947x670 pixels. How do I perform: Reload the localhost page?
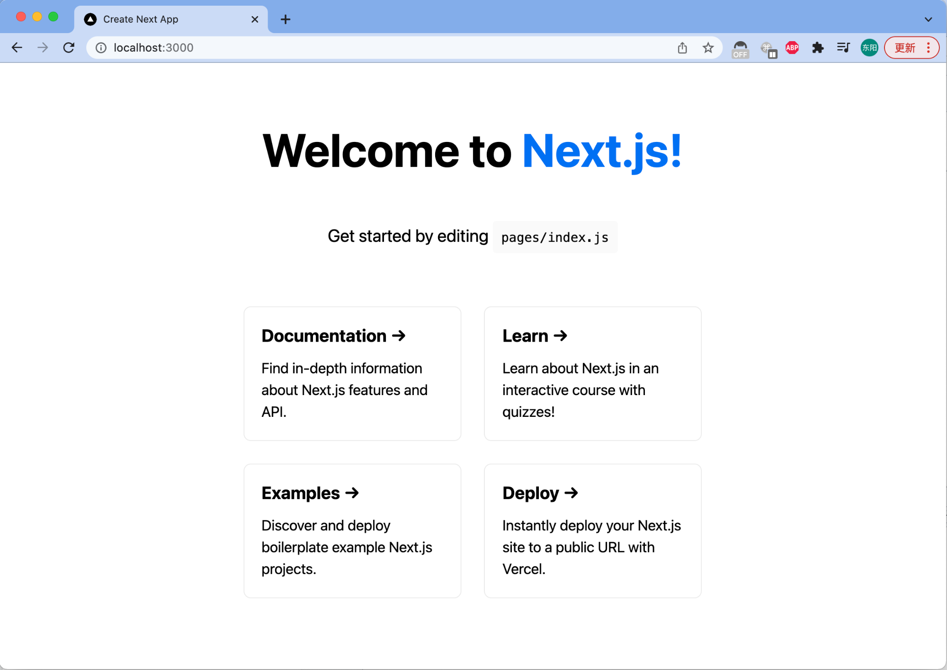(69, 47)
